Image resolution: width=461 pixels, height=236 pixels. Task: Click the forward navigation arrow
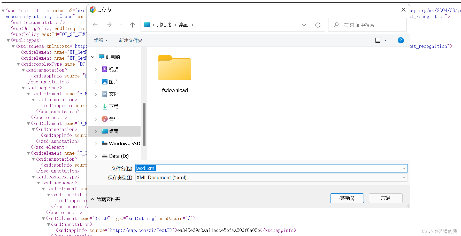(x=109, y=25)
